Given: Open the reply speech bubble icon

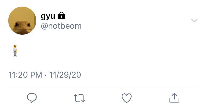Looking at the screenshot, I should [x=32, y=98].
